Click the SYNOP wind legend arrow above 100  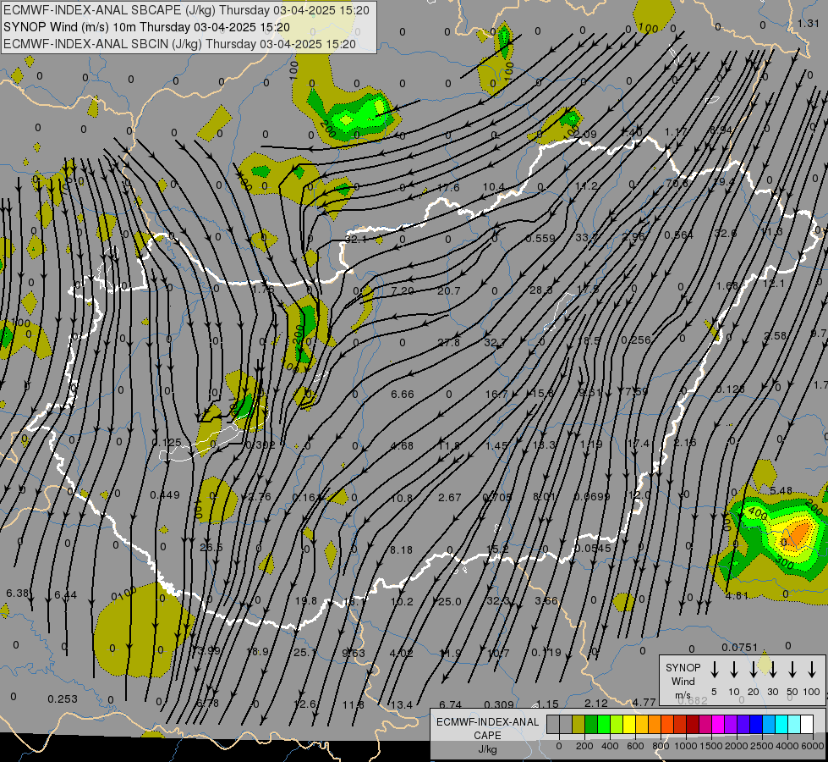click(812, 670)
